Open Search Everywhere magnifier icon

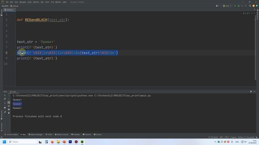coord(250,6)
